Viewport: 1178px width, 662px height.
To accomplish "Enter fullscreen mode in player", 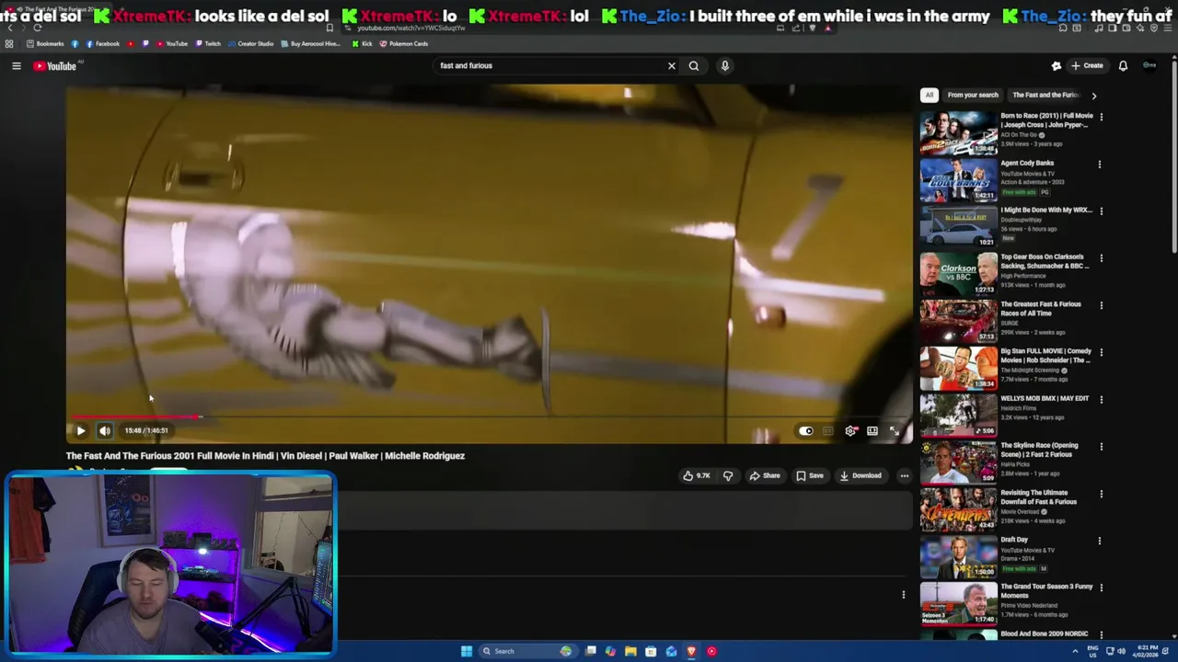I will tap(895, 430).
